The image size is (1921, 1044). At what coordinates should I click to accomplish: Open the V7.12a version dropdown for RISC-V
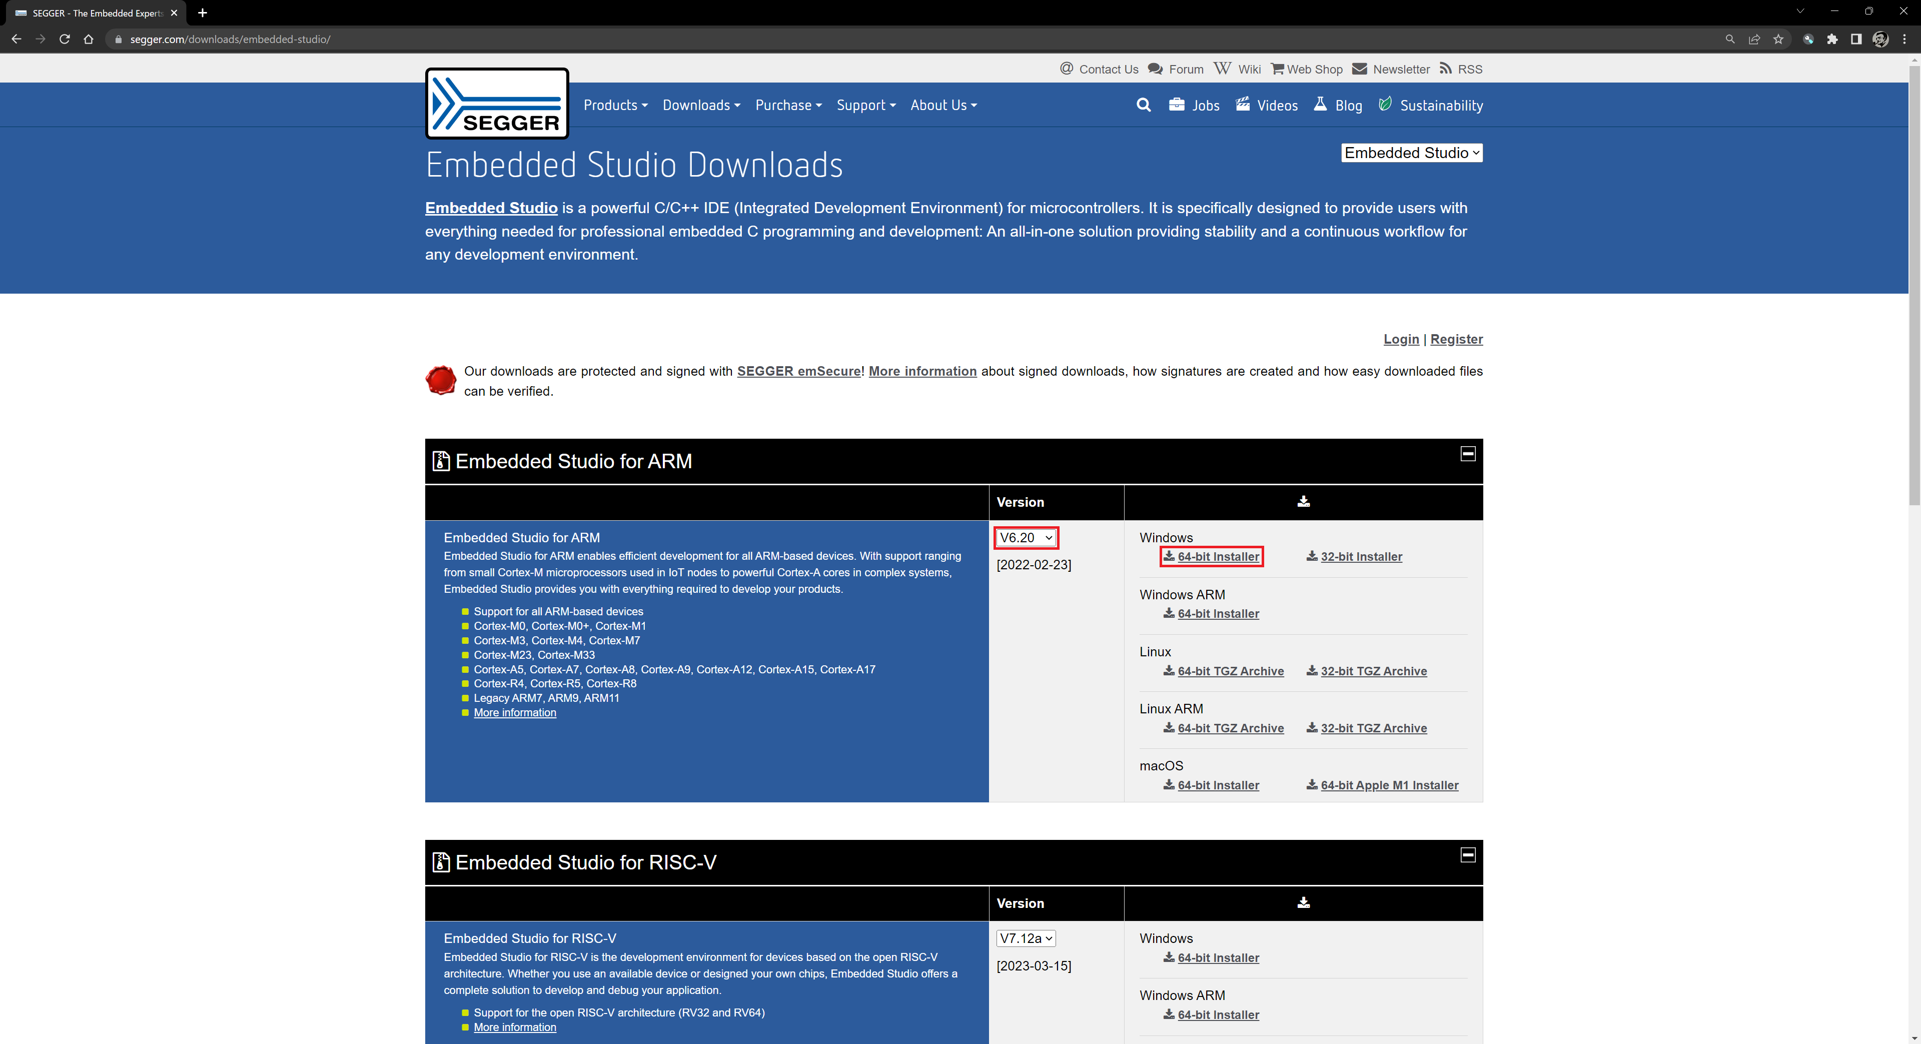click(1026, 938)
